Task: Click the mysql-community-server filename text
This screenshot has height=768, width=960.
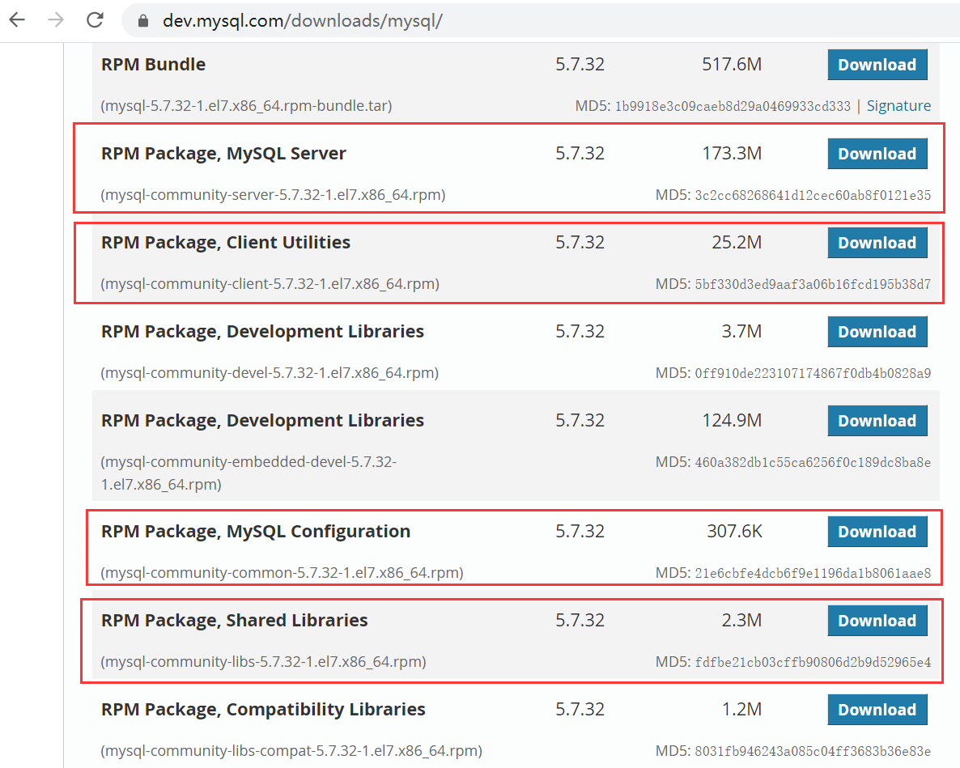Action: pos(271,194)
